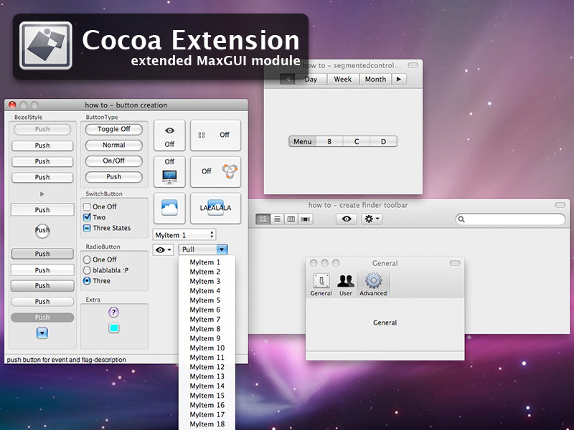Expand the disclosure triangle under BezelStyle
Viewport: 574px width, 430px height.
pyautogui.click(x=42, y=193)
